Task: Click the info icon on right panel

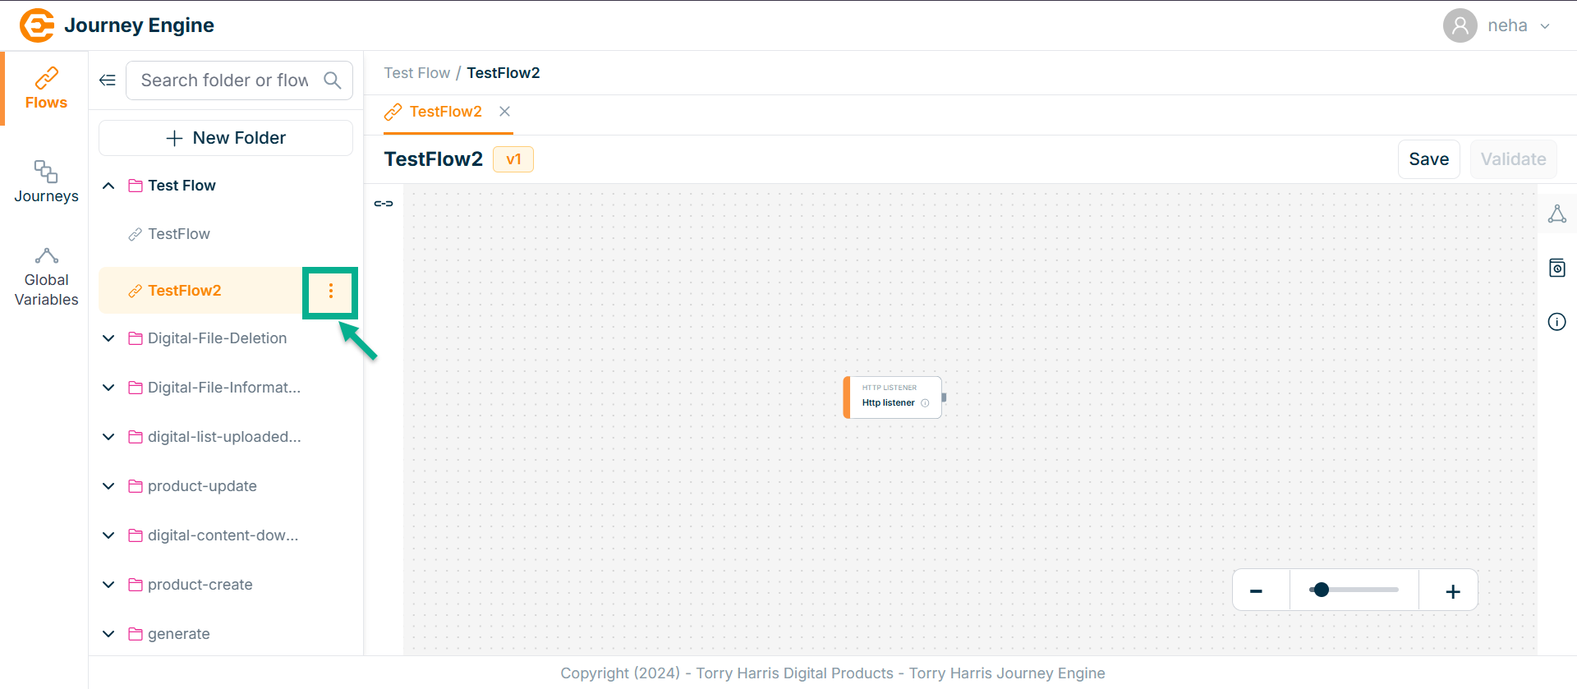Action: [x=1556, y=322]
